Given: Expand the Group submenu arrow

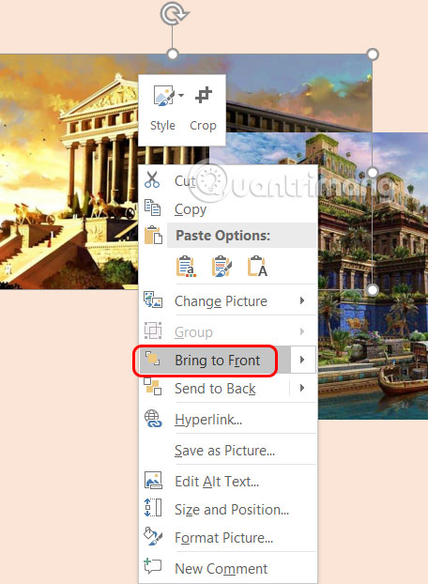Looking at the screenshot, I should pos(302,331).
